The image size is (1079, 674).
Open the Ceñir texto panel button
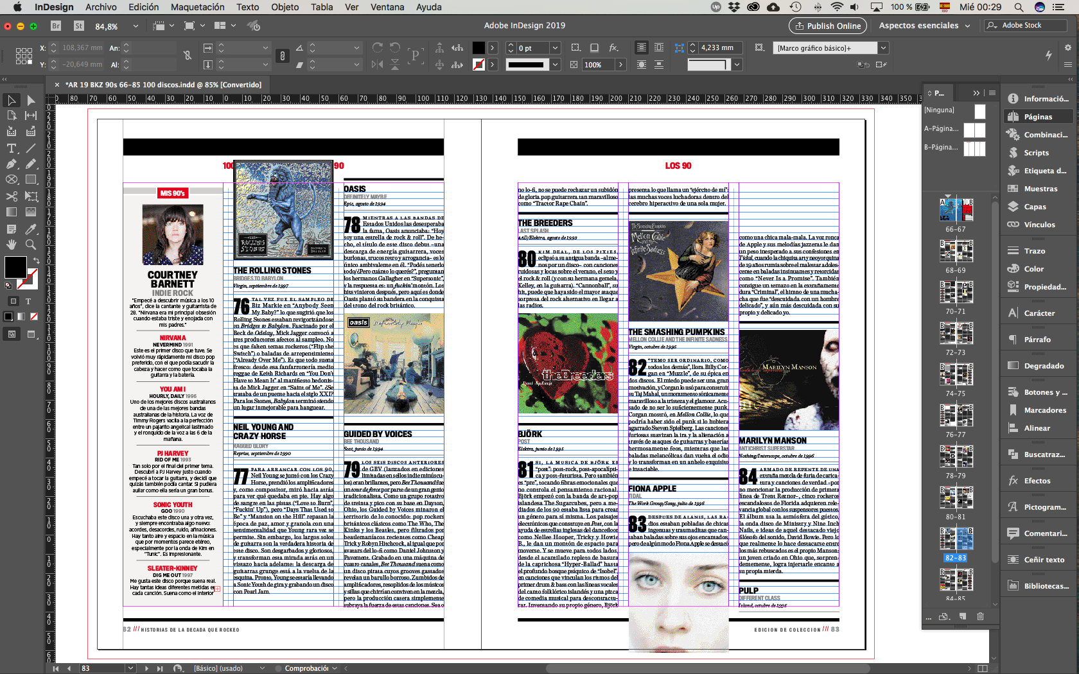click(x=1038, y=560)
